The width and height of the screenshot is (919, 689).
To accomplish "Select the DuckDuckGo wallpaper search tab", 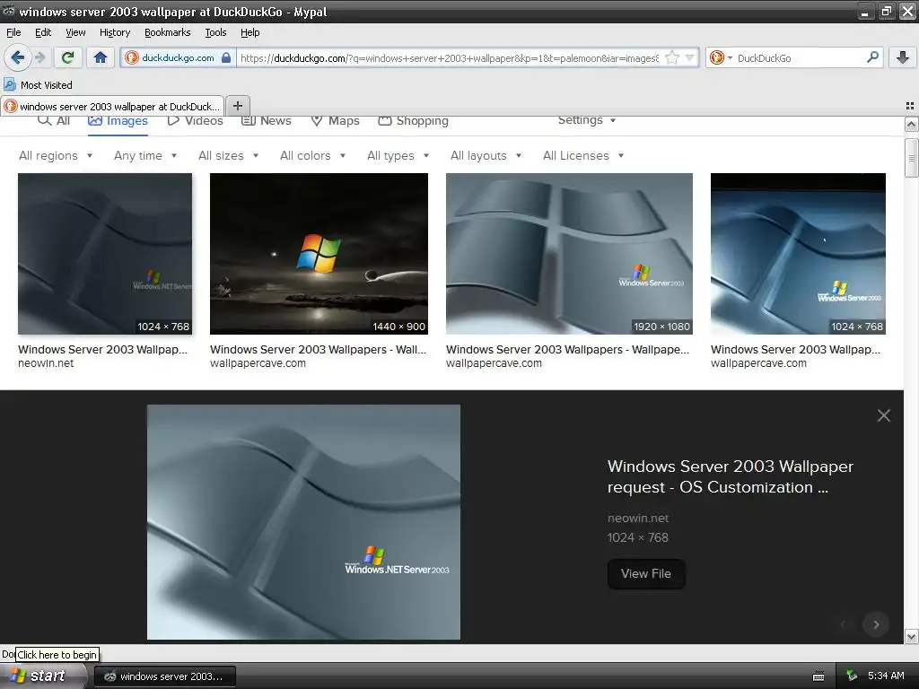I will pos(112,106).
